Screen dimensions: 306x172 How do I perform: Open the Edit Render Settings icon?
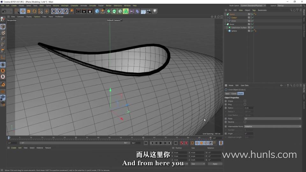click(x=90, y=11)
